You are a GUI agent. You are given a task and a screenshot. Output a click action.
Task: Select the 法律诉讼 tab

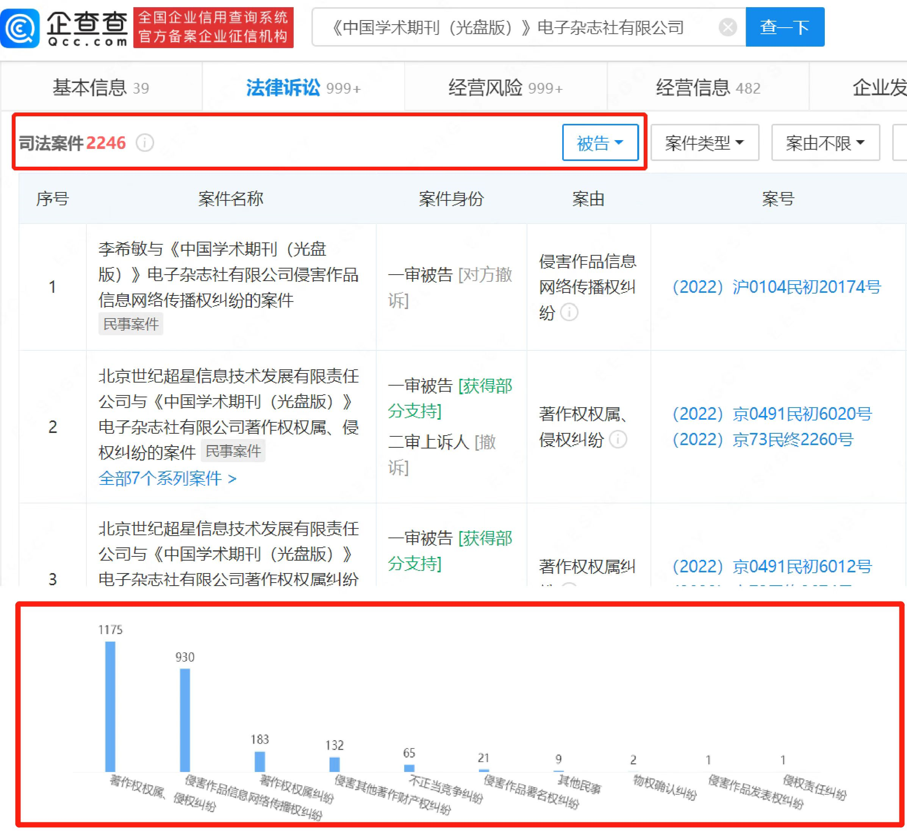(x=303, y=87)
